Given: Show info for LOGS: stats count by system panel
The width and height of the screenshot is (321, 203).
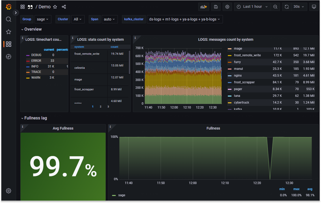Looking at the screenshot, I should coord(73,38).
